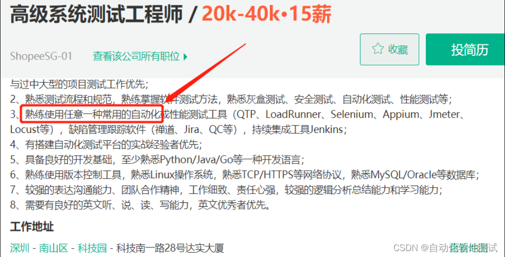Click the ShopeeSG-01 company label

41,56
